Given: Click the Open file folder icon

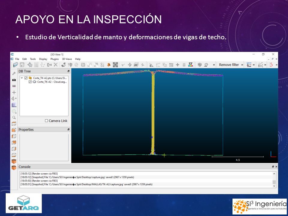Looking at the screenshot, I should 16,65.
